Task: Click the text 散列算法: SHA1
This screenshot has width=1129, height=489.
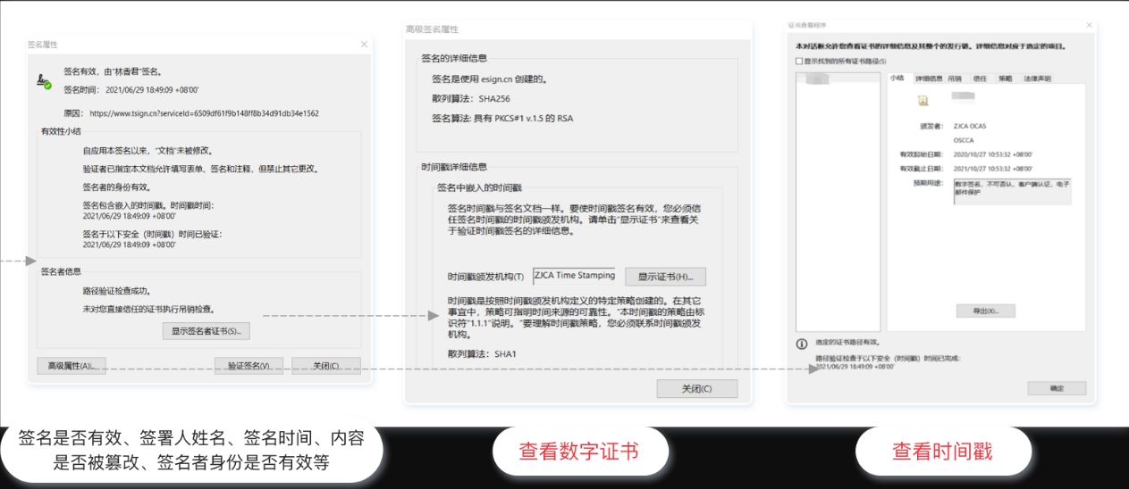Action: 482,354
